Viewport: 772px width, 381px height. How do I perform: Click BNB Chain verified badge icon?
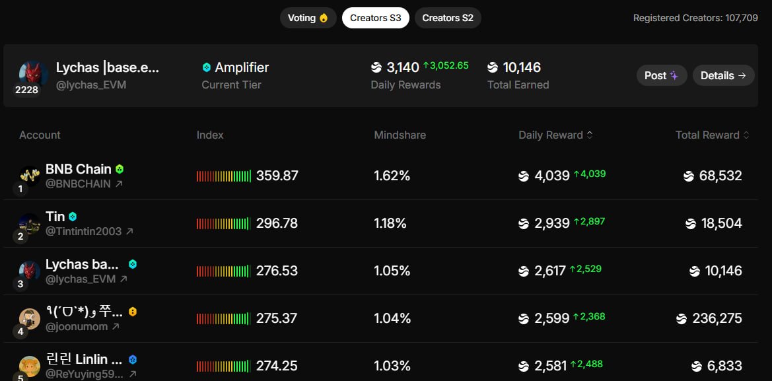[119, 169]
